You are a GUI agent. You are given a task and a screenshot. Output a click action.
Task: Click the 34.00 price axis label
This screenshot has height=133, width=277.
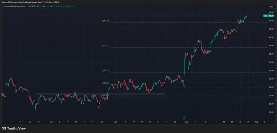(x=271, y=87)
